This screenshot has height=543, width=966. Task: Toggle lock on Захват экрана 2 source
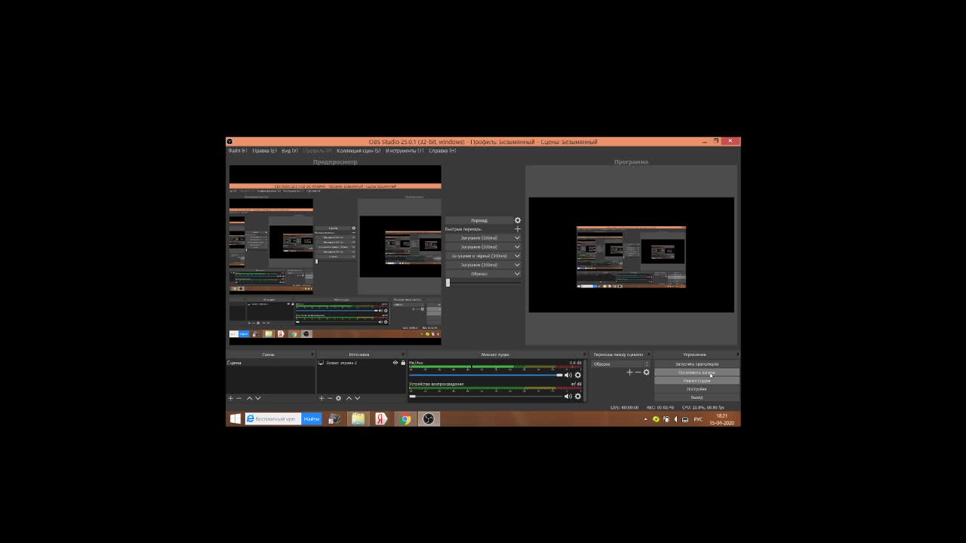[x=403, y=363]
